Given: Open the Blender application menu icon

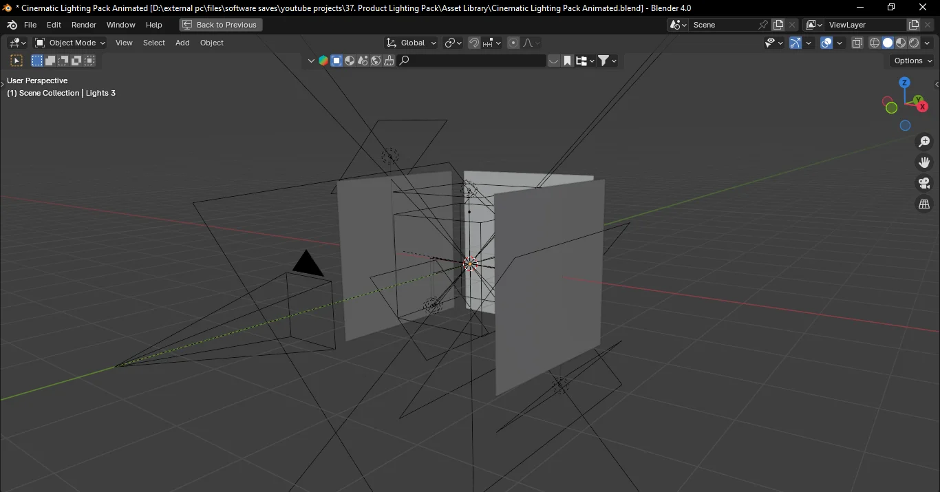Looking at the screenshot, I should tap(11, 24).
